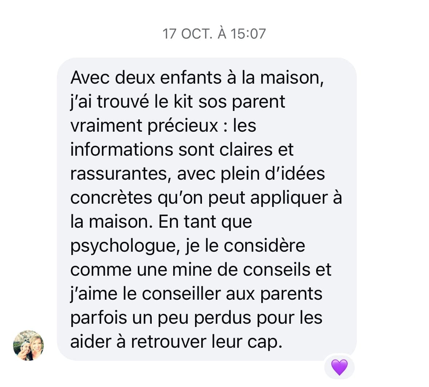Tap the words 'En tant que'
The width and height of the screenshot is (429, 387).
click(x=205, y=222)
